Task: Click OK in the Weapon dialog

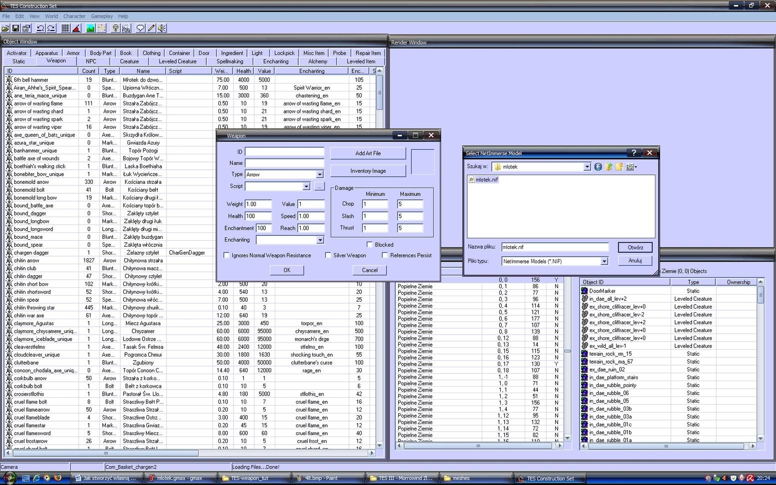Action: (287, 270)
